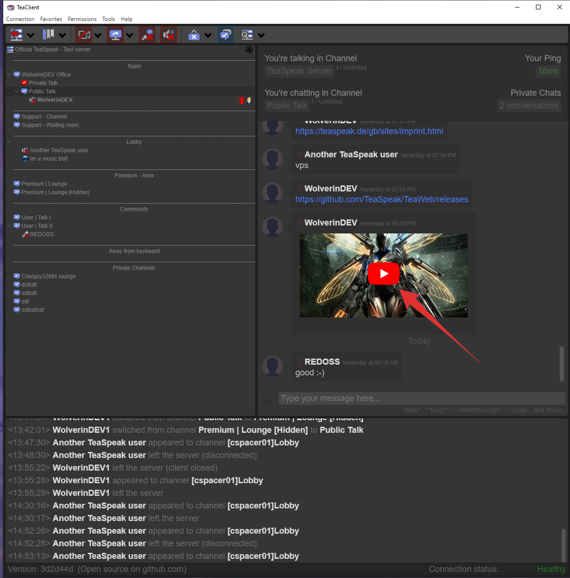
Task: Collapse the WolverinDEV Office channel tree
Action: [9, 75]
